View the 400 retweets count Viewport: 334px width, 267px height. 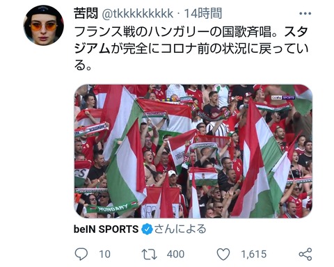[x=175, y=254]
